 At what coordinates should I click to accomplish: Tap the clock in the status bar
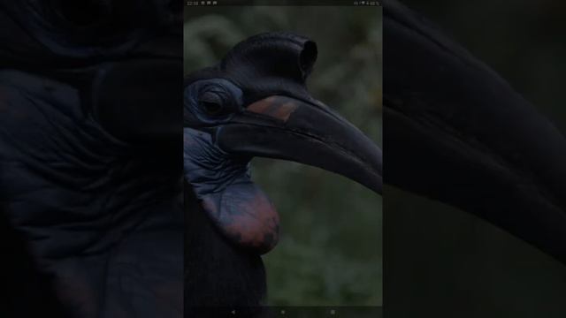[193, 4]
